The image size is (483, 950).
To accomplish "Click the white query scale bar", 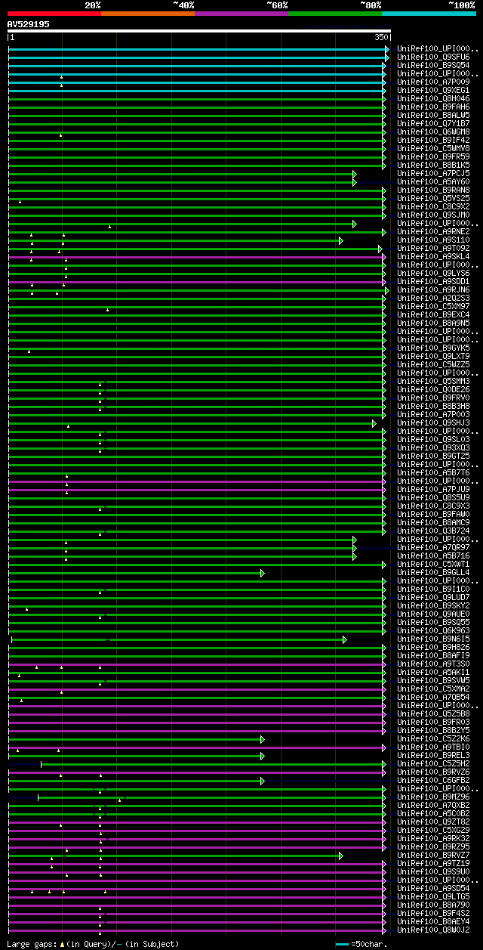I will point(199,31).
